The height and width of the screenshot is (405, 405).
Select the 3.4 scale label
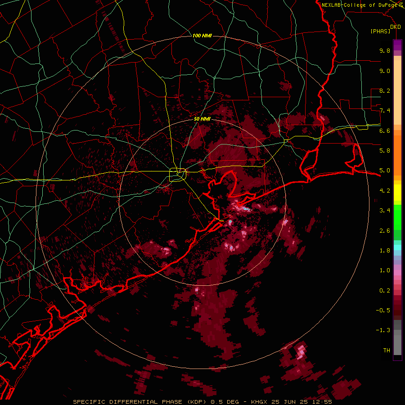click(x=385, y=211)
